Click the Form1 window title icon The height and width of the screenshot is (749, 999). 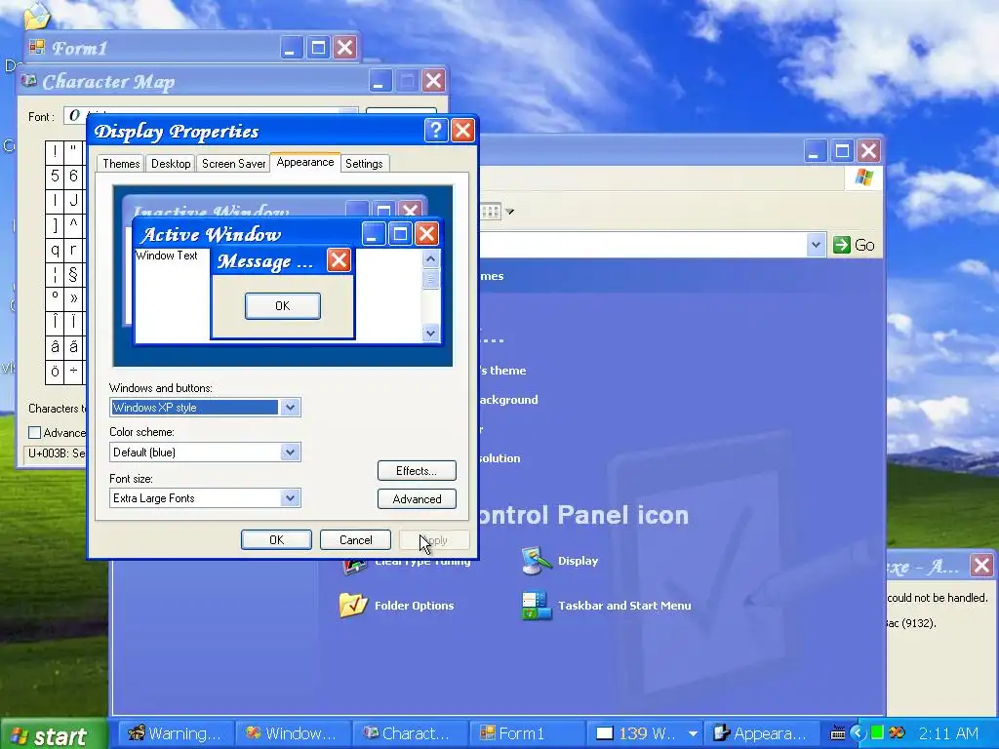(x=37, y=47)
